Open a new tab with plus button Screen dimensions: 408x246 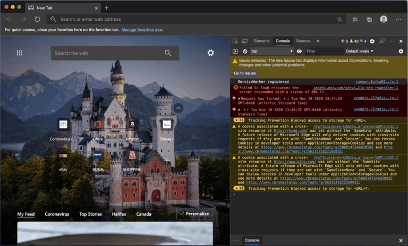click(x=107, y=8)
